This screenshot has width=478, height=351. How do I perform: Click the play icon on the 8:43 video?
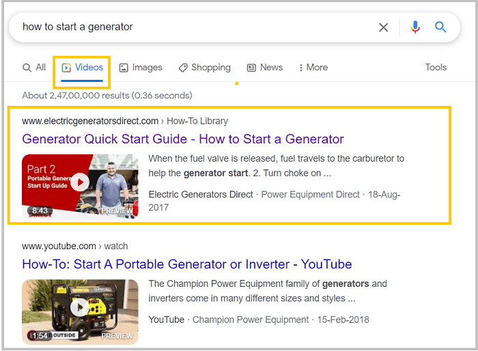80,182
